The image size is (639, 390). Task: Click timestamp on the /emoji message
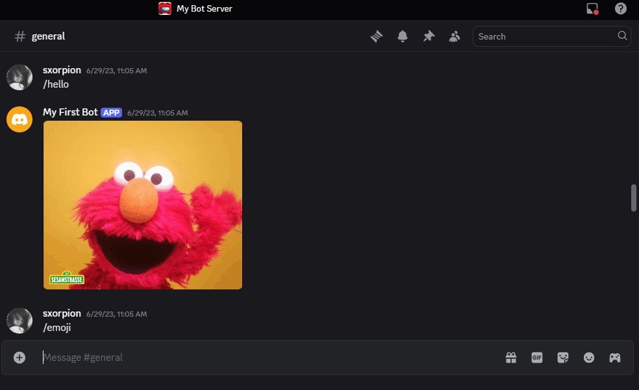point(116,314)
